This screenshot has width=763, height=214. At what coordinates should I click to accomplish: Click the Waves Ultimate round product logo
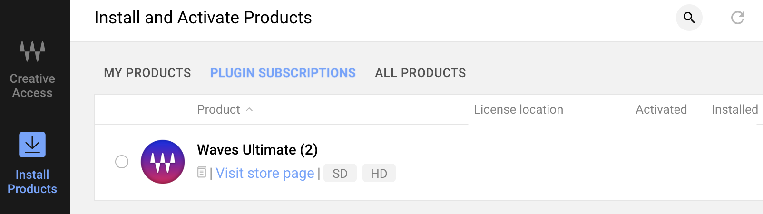[x=163, y=162]
